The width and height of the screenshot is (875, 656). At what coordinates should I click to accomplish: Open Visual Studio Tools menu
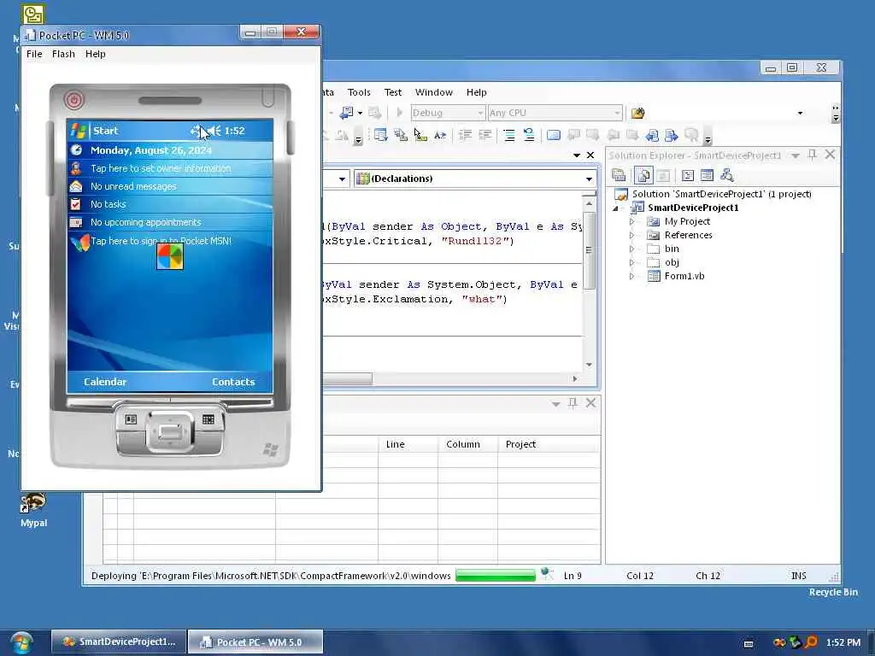coord(359,92)
